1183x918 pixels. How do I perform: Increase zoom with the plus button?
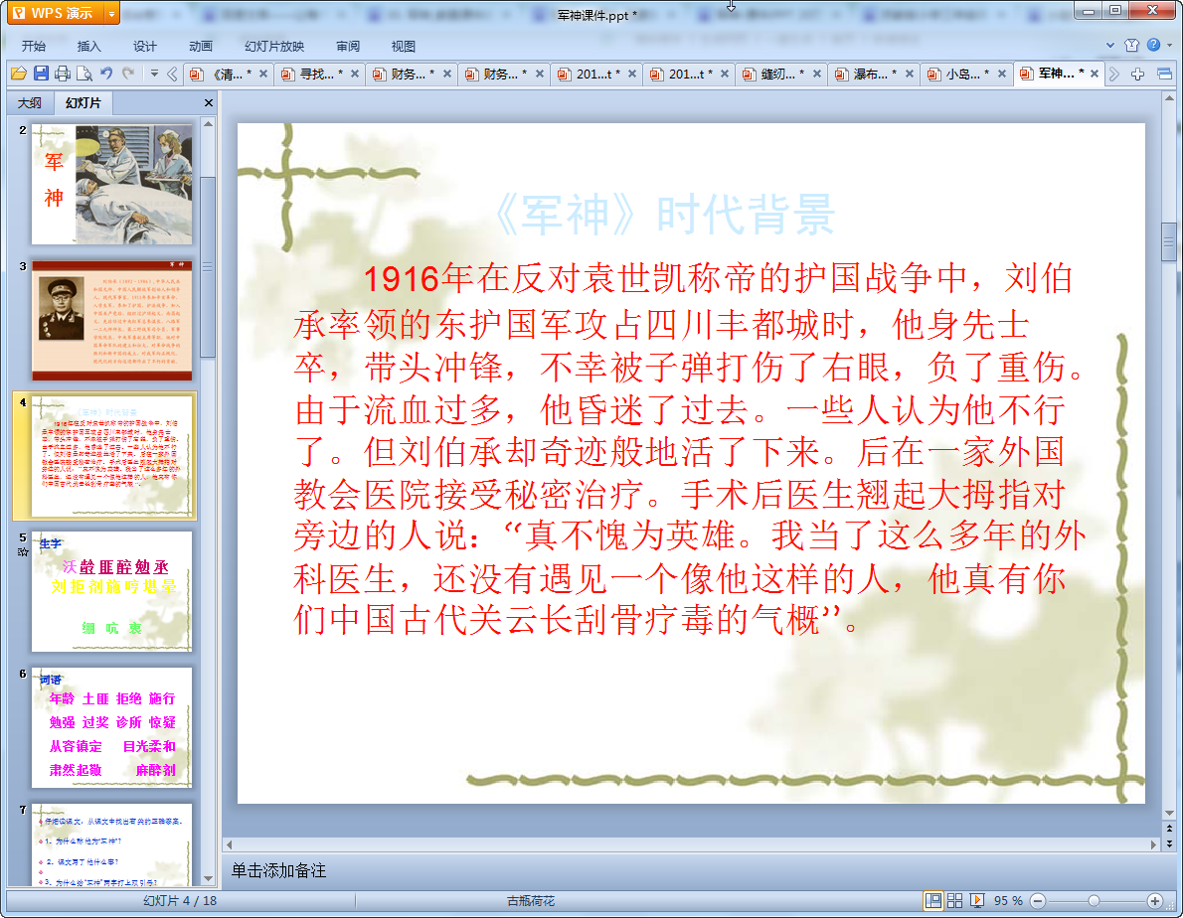(1155, 901)
